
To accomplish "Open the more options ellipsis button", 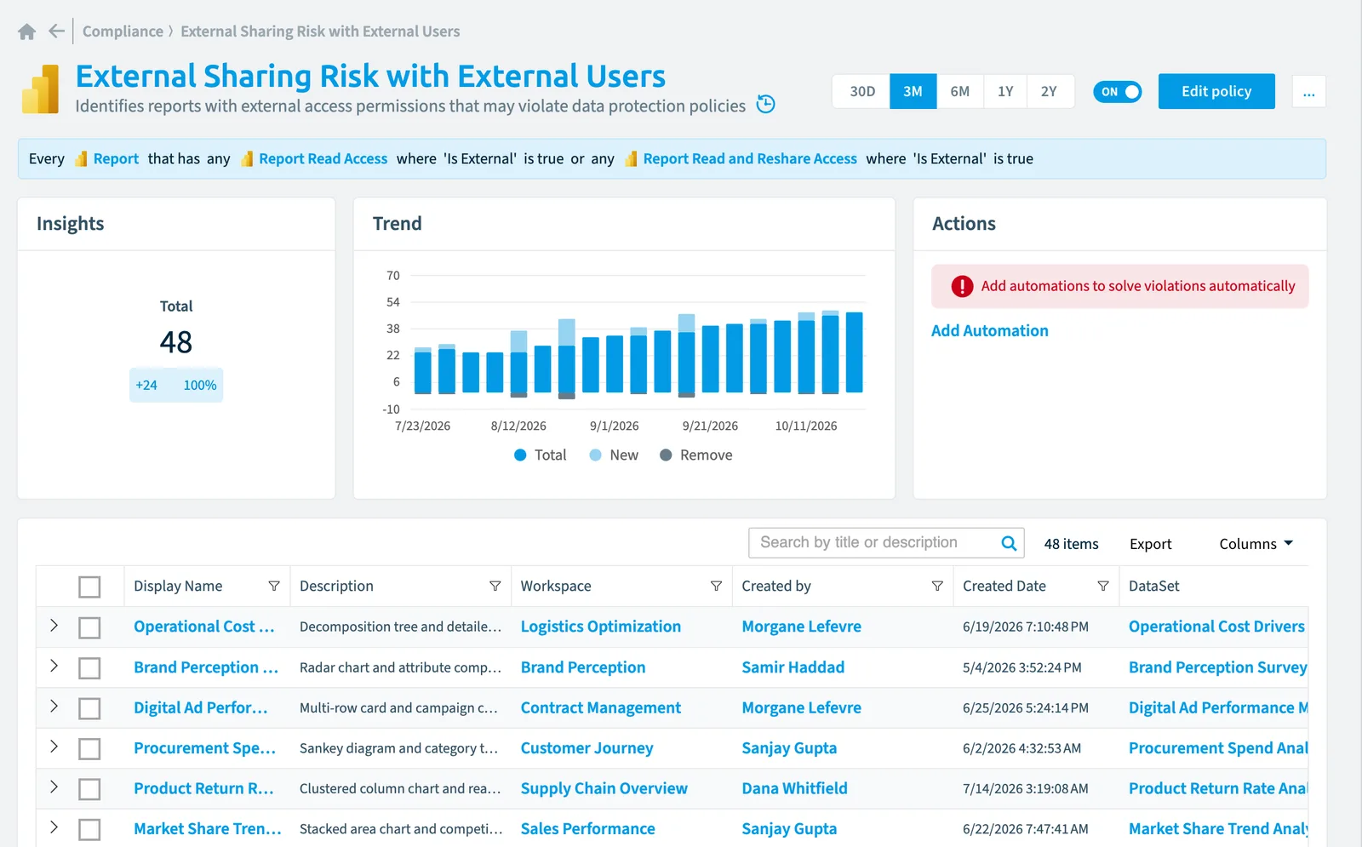I will pyautogui.click(x=1308, y=91).
